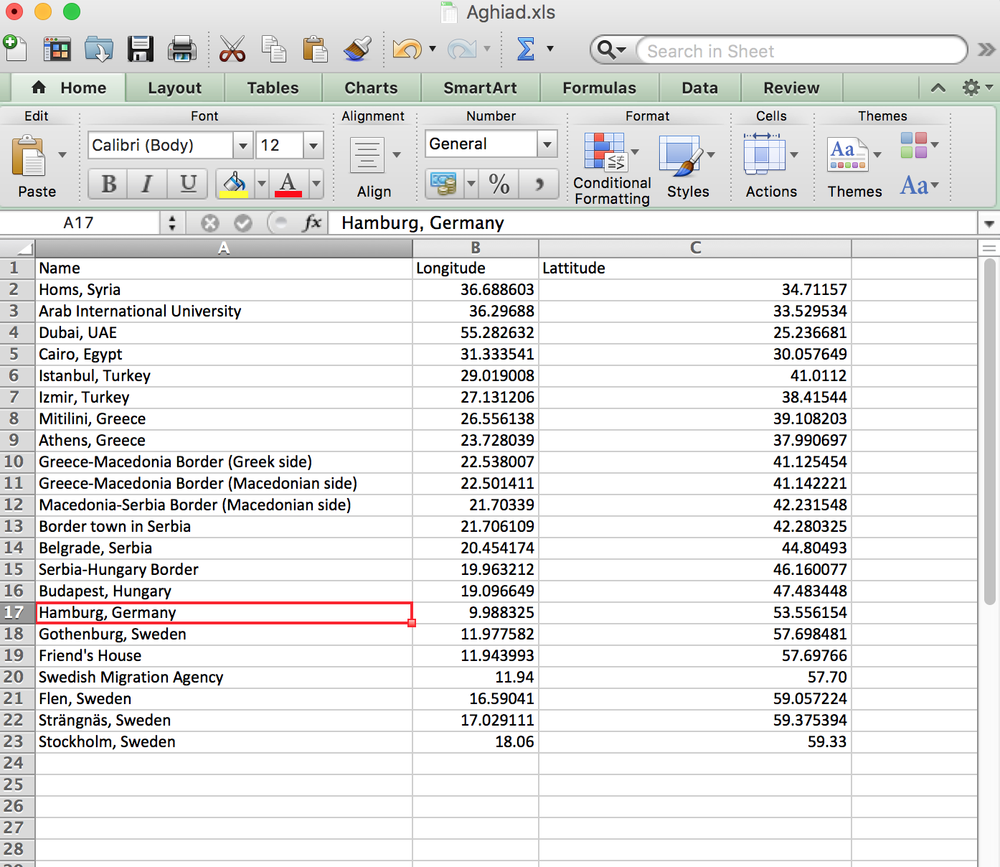The image size is (1000, 867).
Task: Select the latitude value 53.556154
Action: click(695, 613)
